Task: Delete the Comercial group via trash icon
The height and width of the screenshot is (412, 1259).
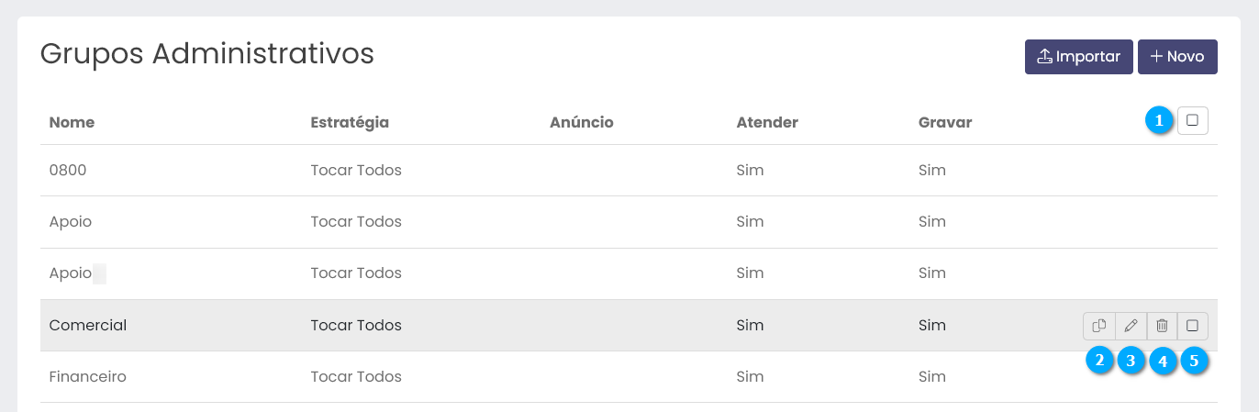Action: click(x=1162, y=326)
